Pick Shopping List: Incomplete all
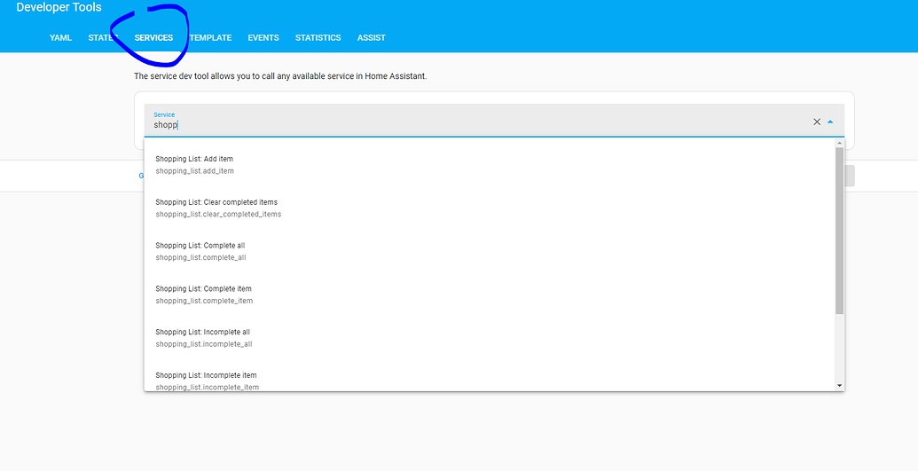Screen dimensions: 918x471 (x=490, y=338)
